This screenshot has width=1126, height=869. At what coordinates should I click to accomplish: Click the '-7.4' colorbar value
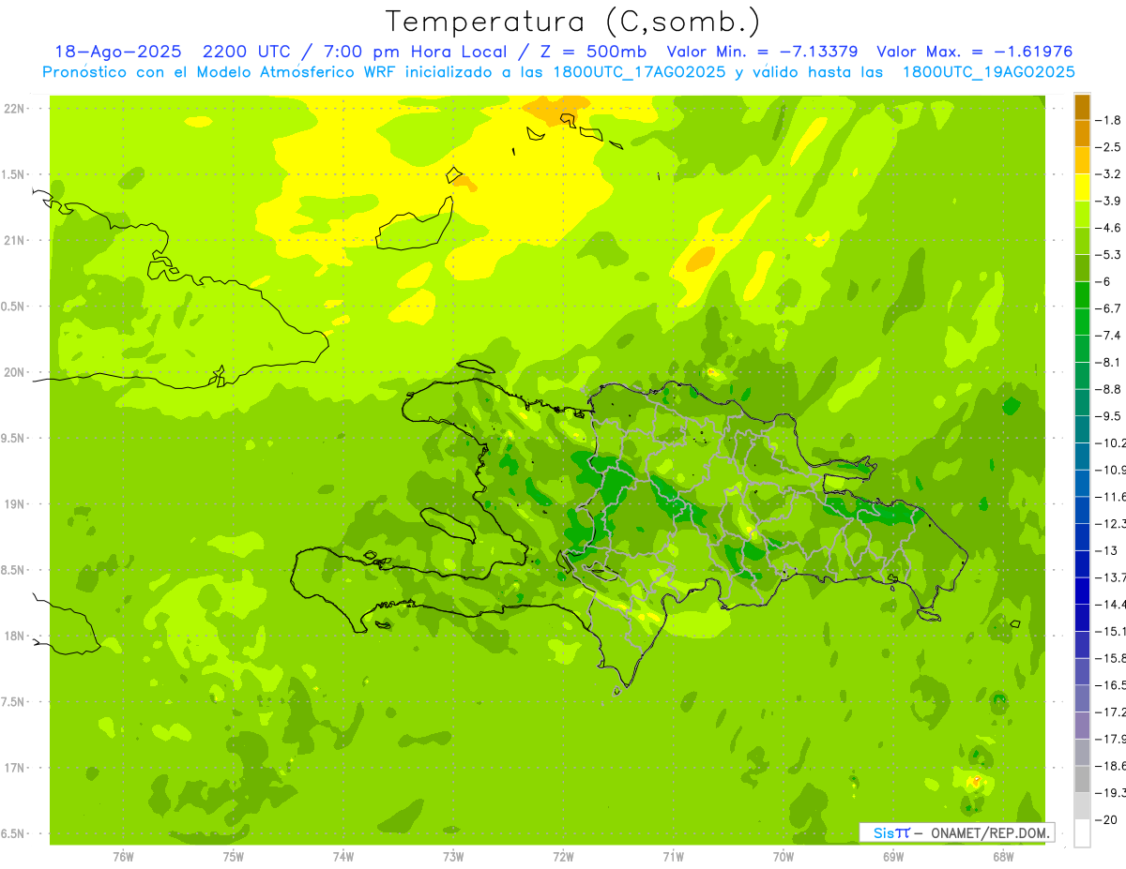[1109, 336]
